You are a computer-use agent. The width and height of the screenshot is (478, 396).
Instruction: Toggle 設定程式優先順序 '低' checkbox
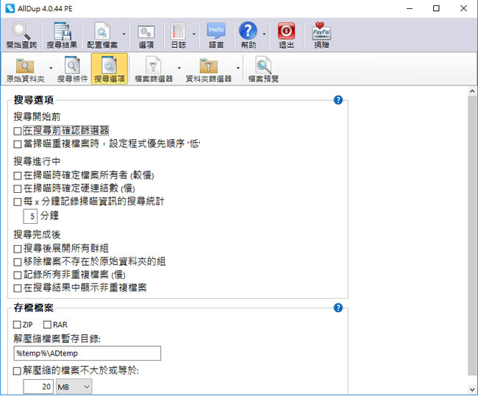18,144
